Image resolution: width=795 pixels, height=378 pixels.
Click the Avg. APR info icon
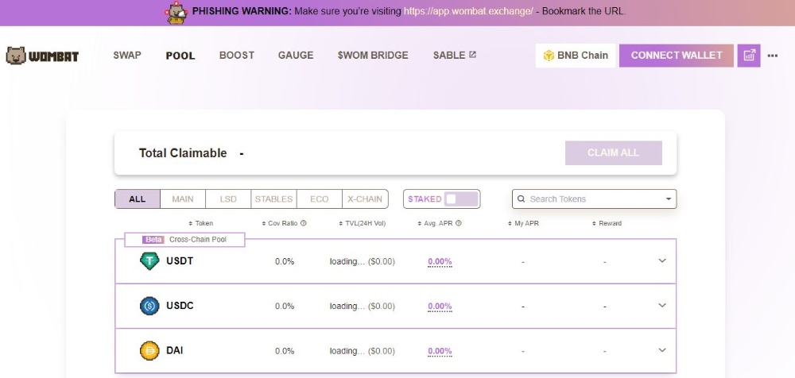(x=459, y=223)
